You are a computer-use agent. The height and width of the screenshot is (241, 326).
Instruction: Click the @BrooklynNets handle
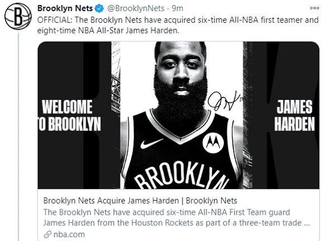pos(136,8)
